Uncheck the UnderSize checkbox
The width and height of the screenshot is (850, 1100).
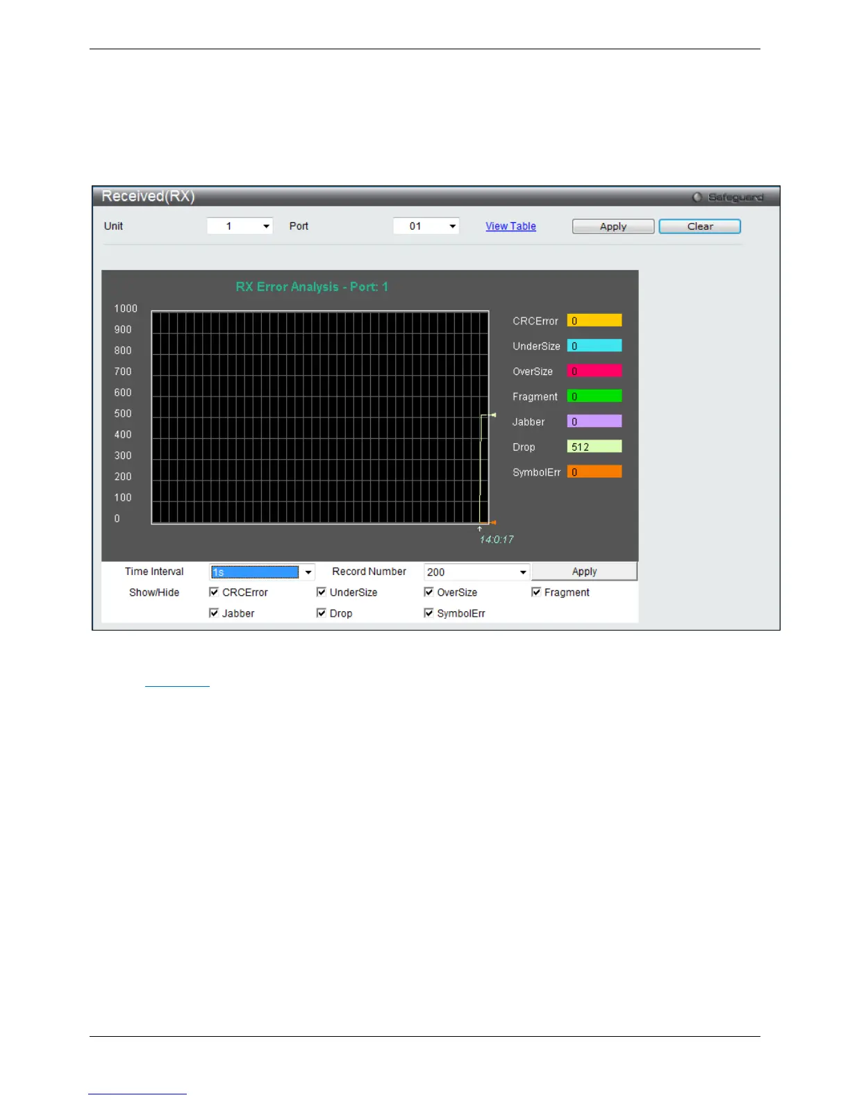321,592
